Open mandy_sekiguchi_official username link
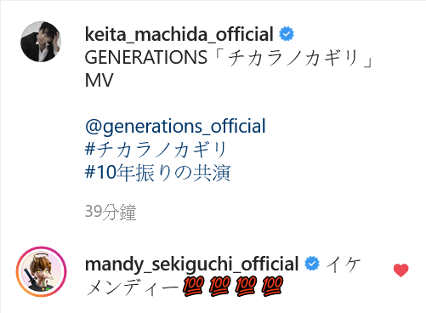The image size is (426, 313). point(192,264)
